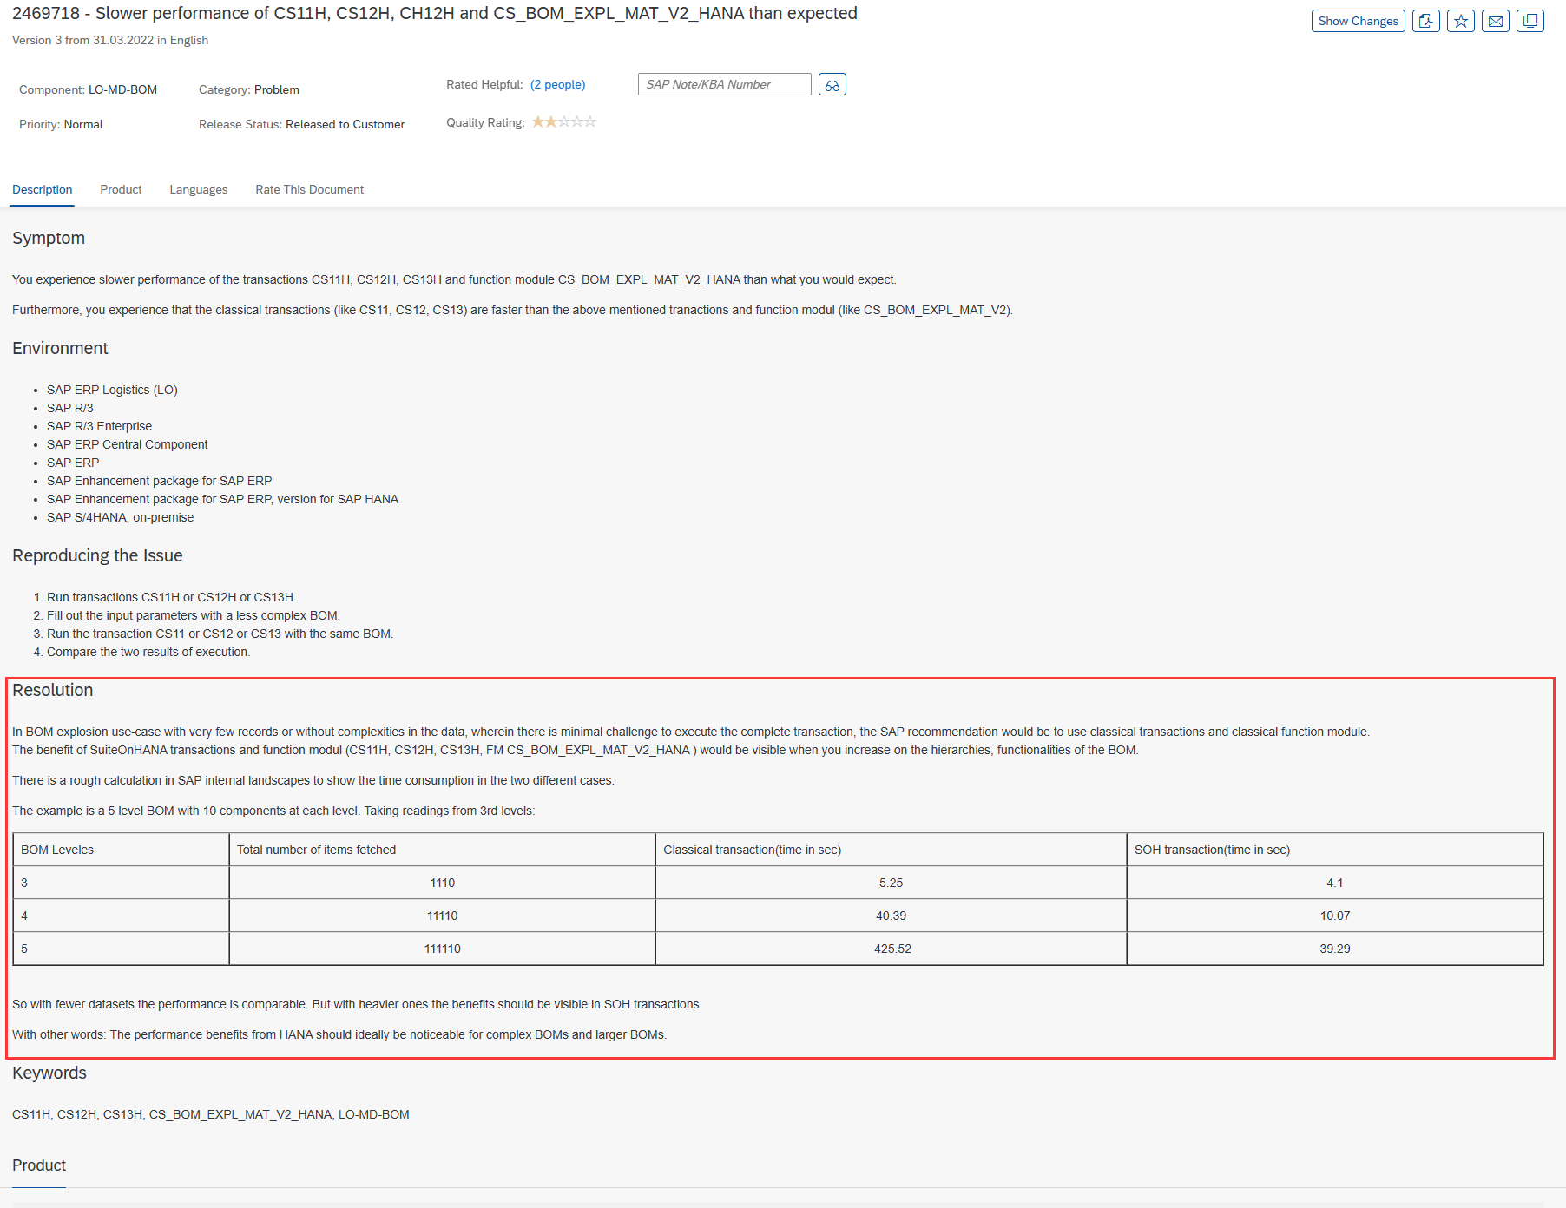Select the first Quality Rating star
This screenshot has height=1208, width=1566.
[538, 121]
